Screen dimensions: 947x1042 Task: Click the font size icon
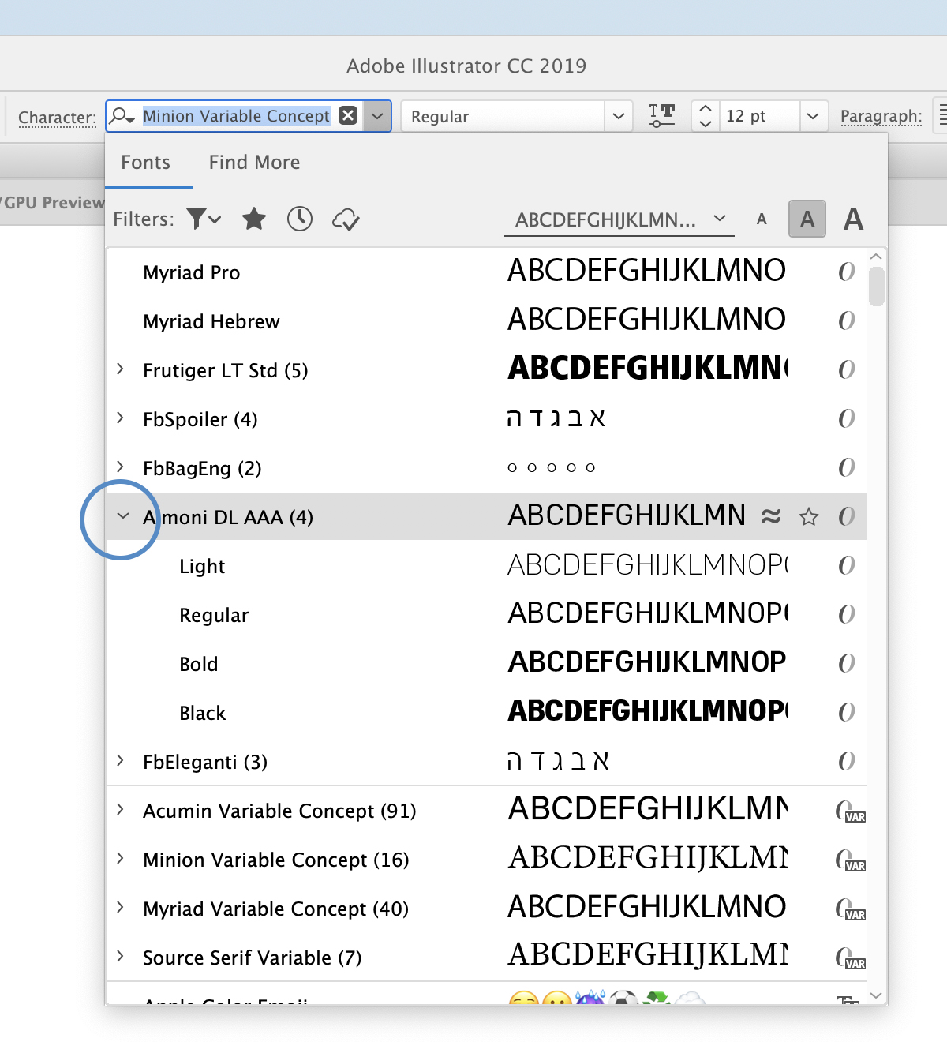[x=661, y=116]
